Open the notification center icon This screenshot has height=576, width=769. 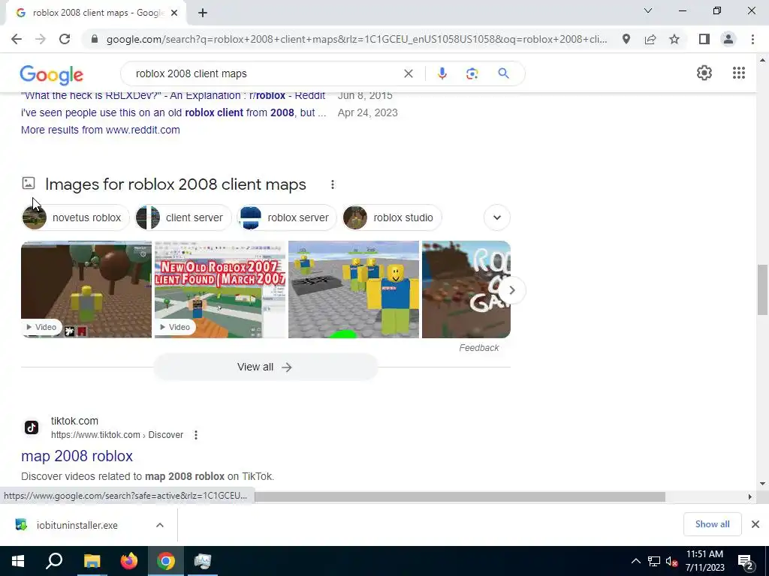pyautogui.click(x=745, y=562)
